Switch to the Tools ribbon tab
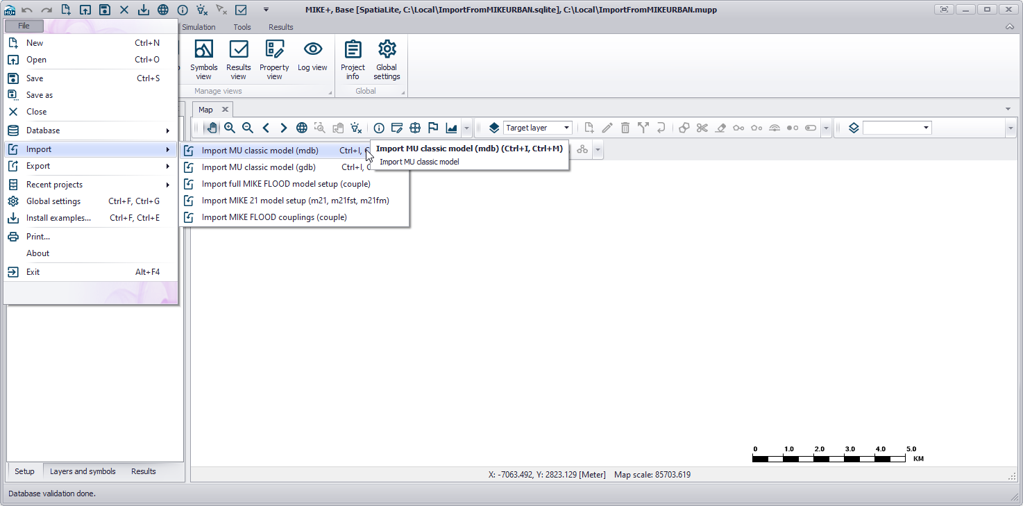This screenshot has height=506, width=1023. click(242, 27)
